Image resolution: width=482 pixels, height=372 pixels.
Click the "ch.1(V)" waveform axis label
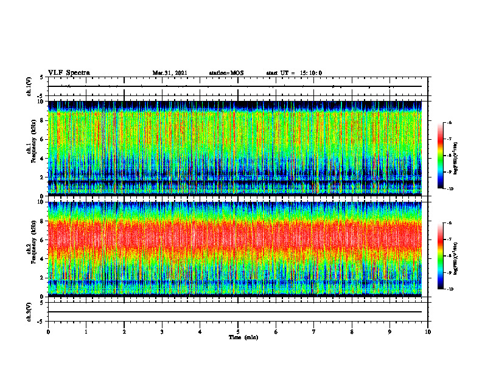pyautogui.click(x=29, y=86)
